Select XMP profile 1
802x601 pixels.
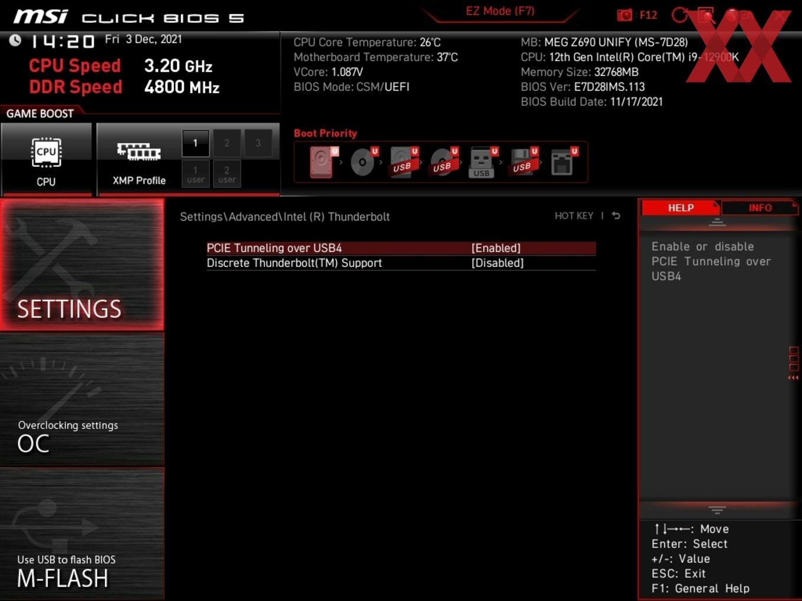coord(195,143)
